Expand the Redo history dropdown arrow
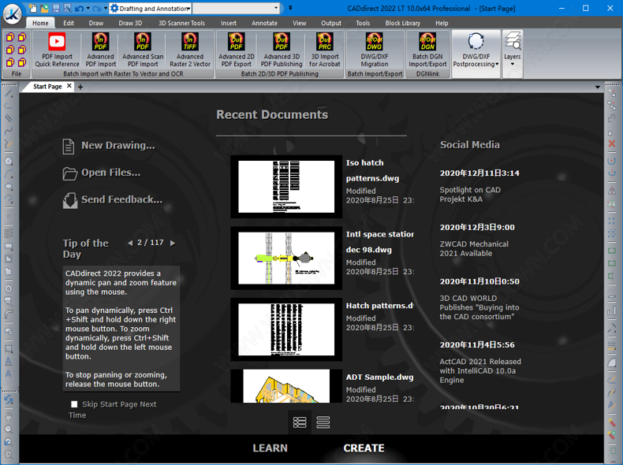The height and width of the screenshot is (465, 623). coord(106,8)
